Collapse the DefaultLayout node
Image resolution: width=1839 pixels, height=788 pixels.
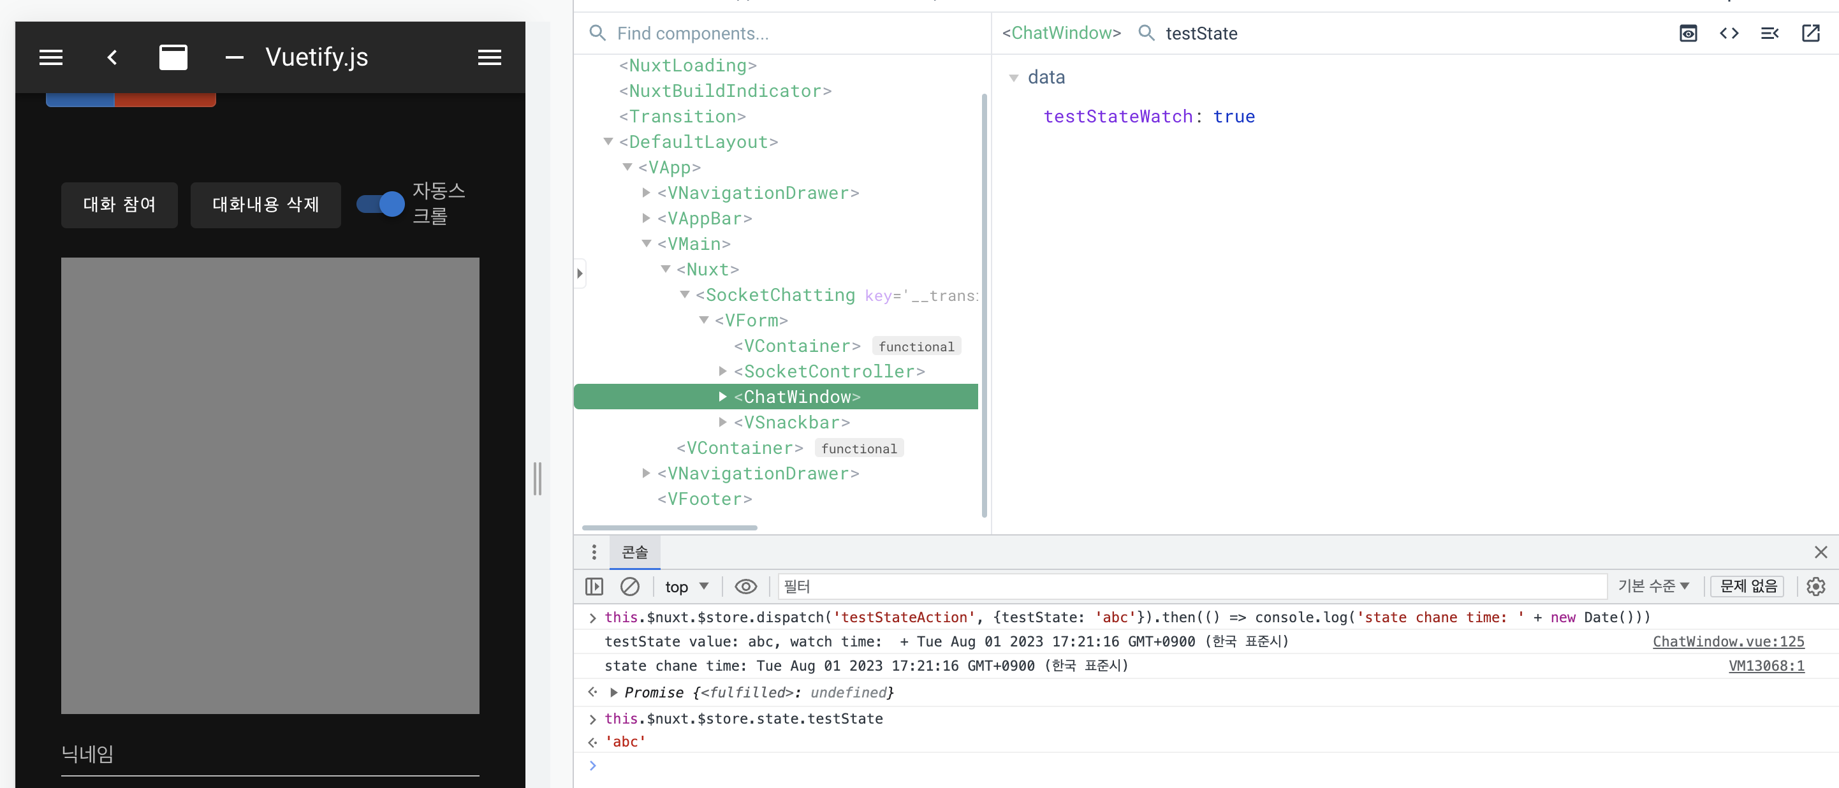[608, 142]
